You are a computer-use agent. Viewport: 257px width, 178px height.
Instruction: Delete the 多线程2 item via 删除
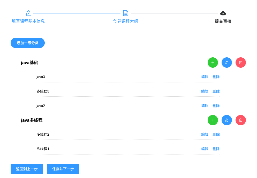216,134
